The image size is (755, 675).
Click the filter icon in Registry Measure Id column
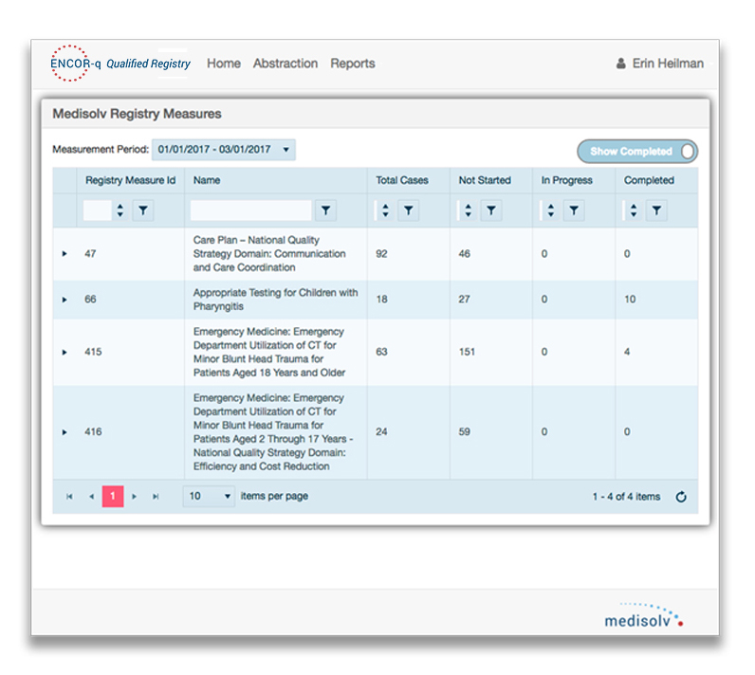point(143,210)
